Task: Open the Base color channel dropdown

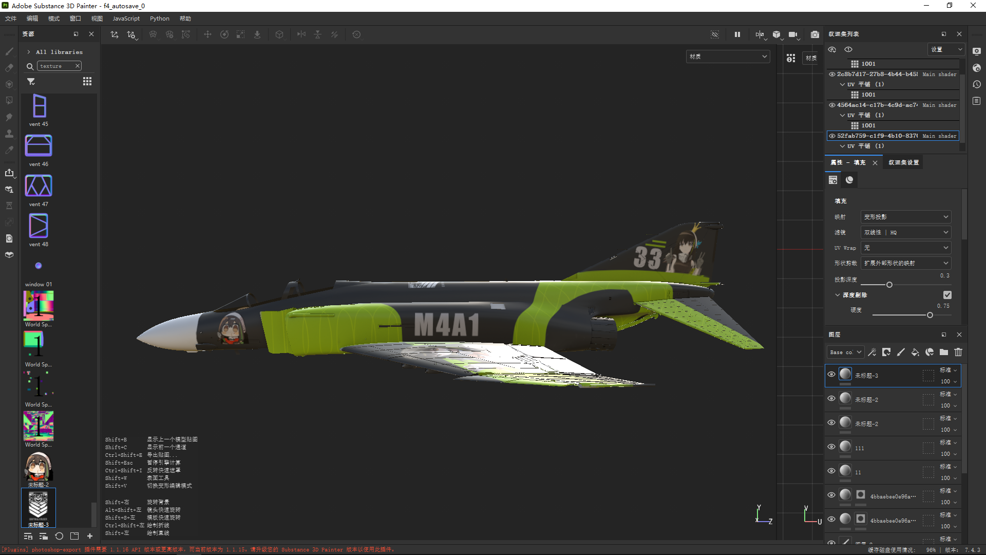Action: pos(845,353)
